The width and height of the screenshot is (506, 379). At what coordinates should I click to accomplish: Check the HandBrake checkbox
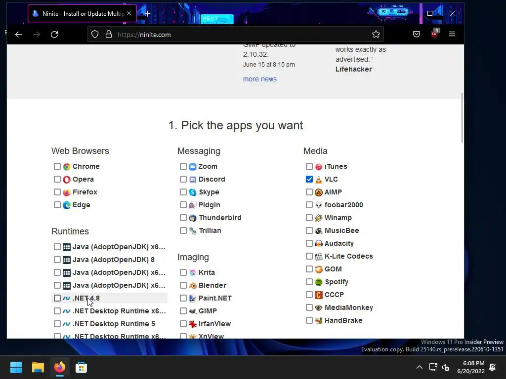pyautogui.click(x=309, y=320)
